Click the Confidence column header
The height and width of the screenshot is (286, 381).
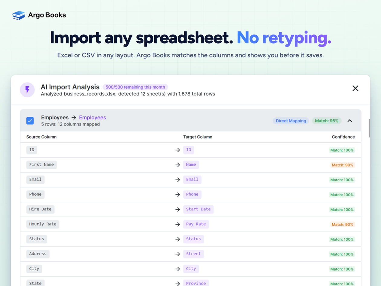(x=344, y=137)
